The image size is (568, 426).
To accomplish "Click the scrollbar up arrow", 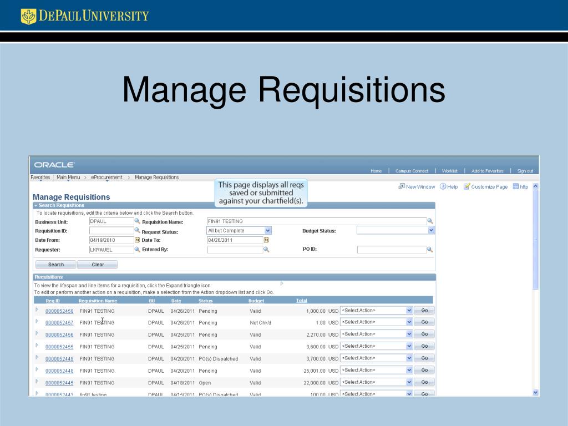I will (x=535, y=186).
